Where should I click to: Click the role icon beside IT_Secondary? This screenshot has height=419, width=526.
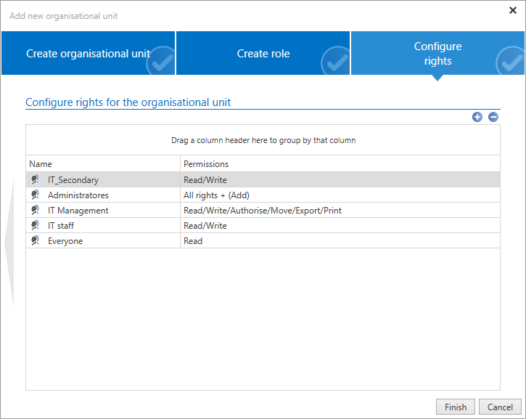[x=36, y=179]
